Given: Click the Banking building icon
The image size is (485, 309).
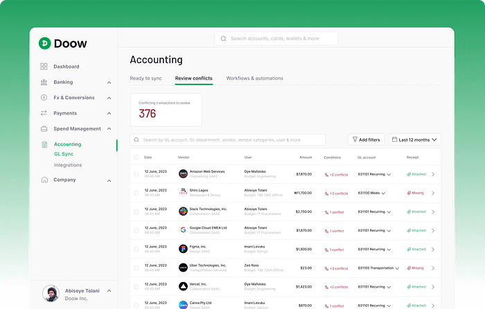Looking at the screenshot, I should point(44,82).
